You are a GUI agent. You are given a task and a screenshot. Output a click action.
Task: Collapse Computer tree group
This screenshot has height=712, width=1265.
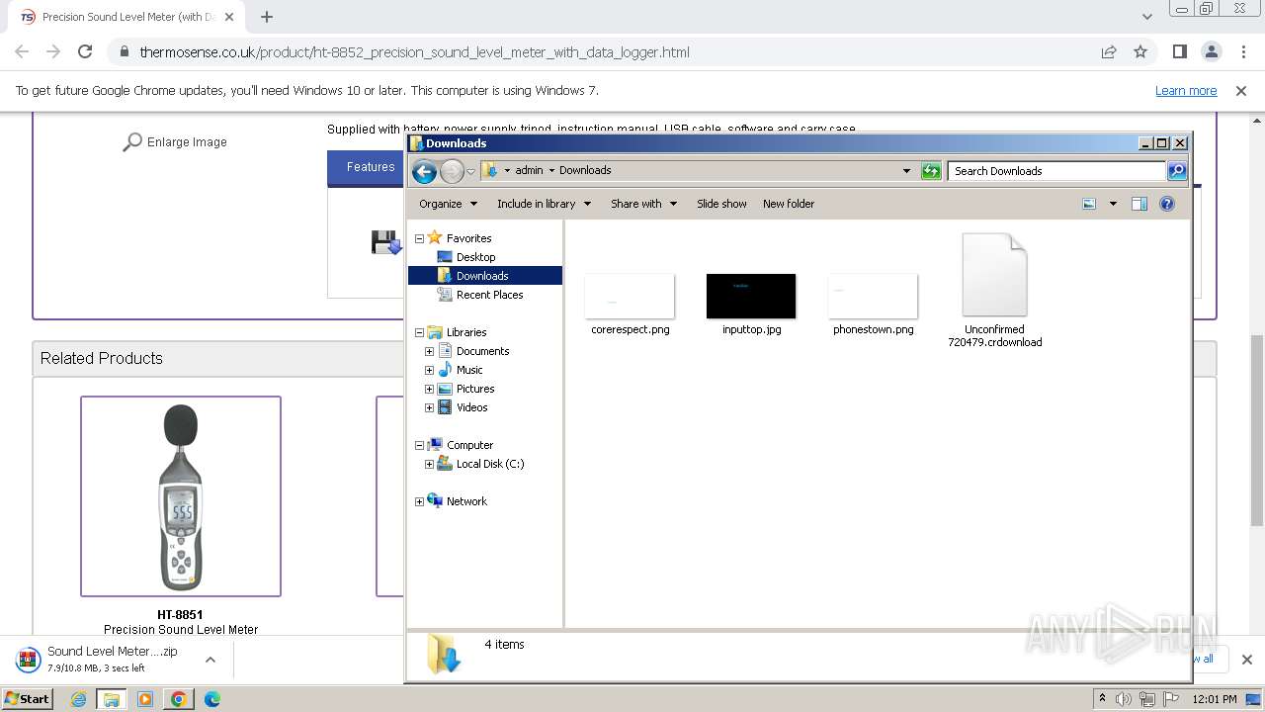(419, 445)
